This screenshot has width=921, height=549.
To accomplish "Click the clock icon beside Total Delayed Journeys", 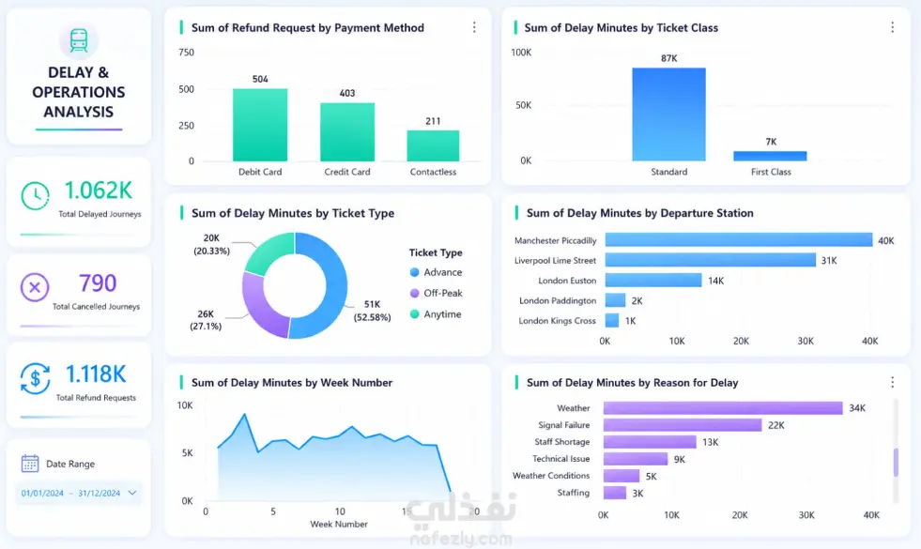I will pyautogui.click(x=36, y=195).
